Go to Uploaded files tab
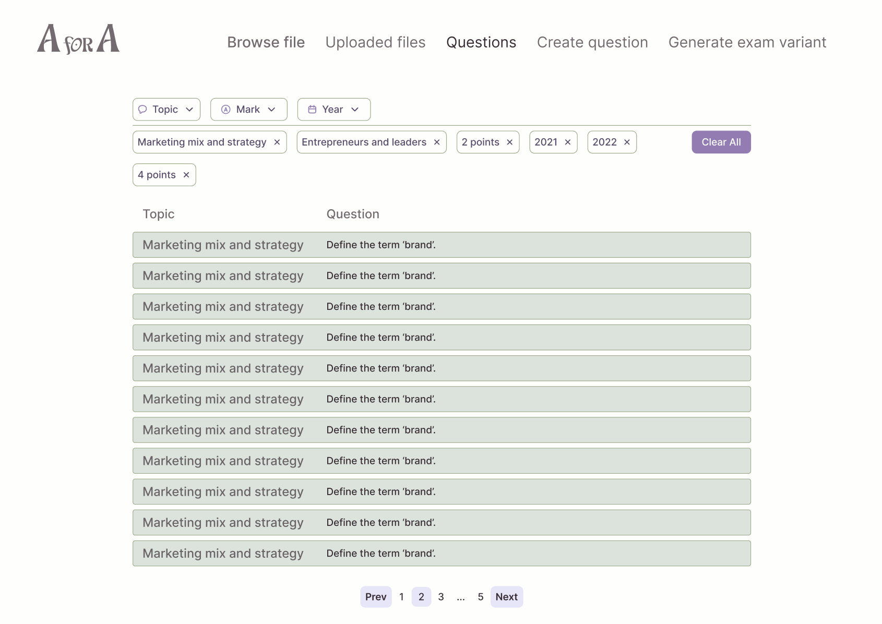This screenshot has height=624, width=882. (375, 42)
